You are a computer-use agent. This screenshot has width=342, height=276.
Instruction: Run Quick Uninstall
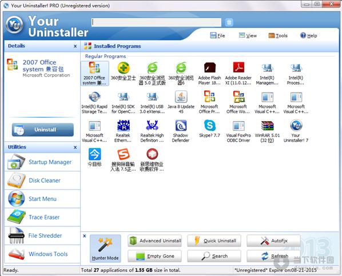coord(214,241)
